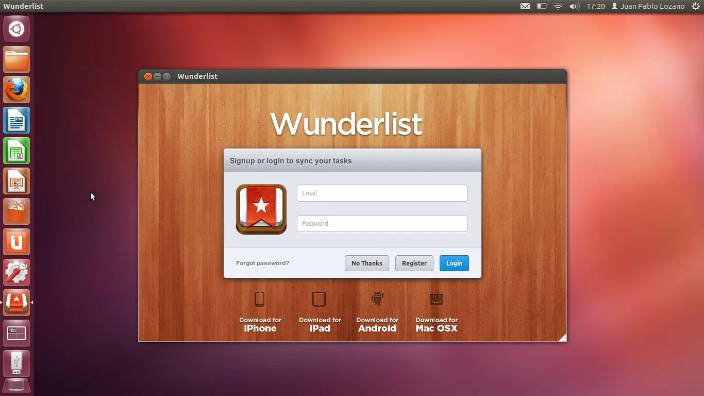
Task: Open the Workspace Switcher
Action: point(16,333)
